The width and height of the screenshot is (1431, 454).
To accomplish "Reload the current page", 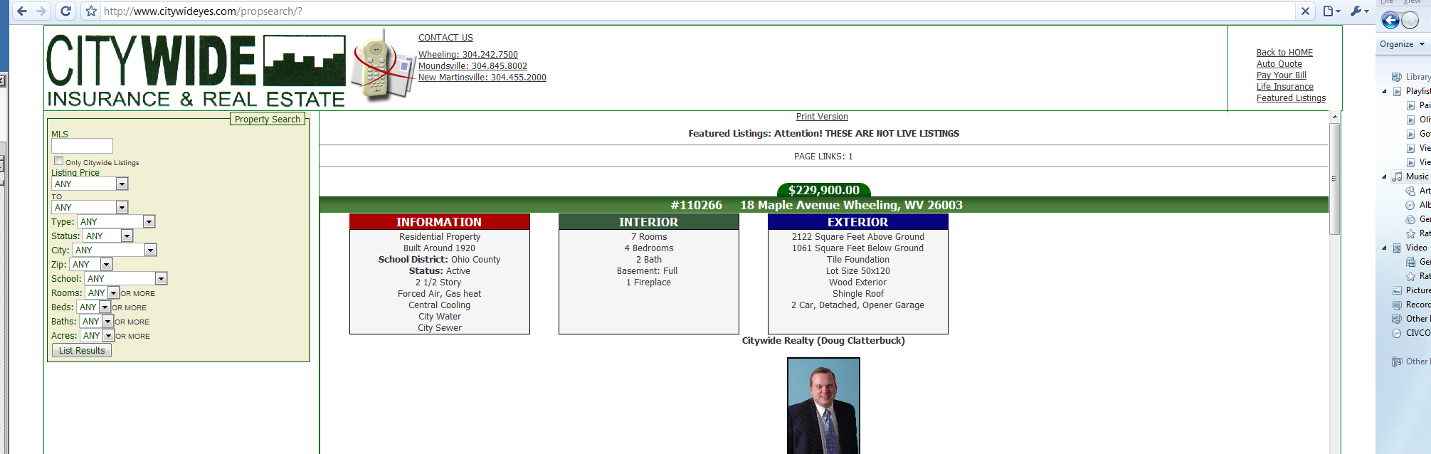I will (65, 11).
